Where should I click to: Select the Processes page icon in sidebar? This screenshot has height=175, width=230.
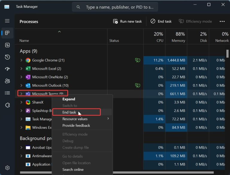[7, 33]
